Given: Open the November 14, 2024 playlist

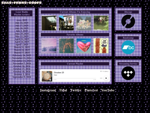Looking at the screenshot, I should [22, 61].
